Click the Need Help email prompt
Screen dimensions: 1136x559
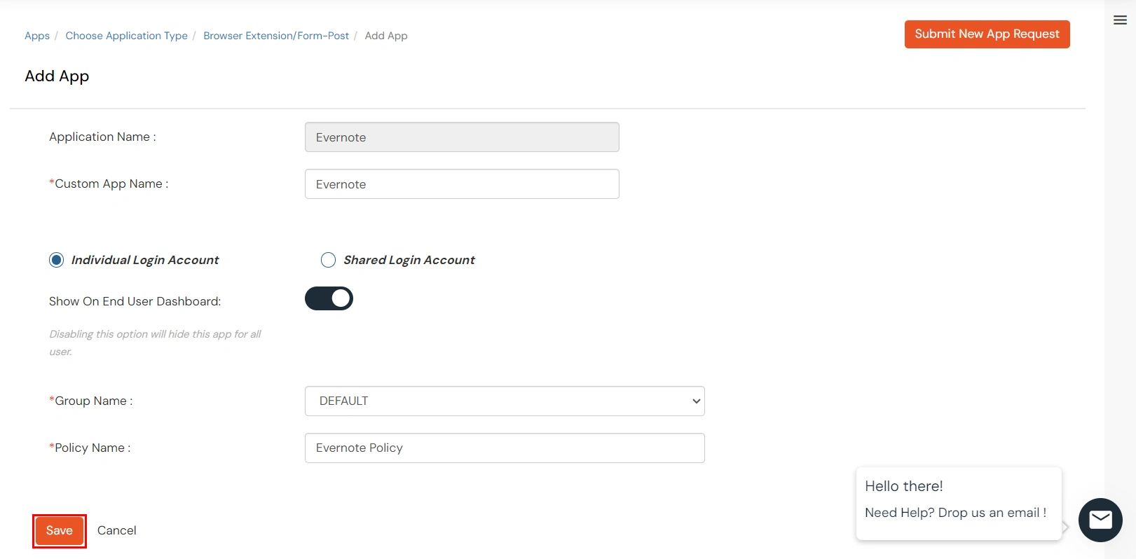pyautogui.click(x=955, y=512)
